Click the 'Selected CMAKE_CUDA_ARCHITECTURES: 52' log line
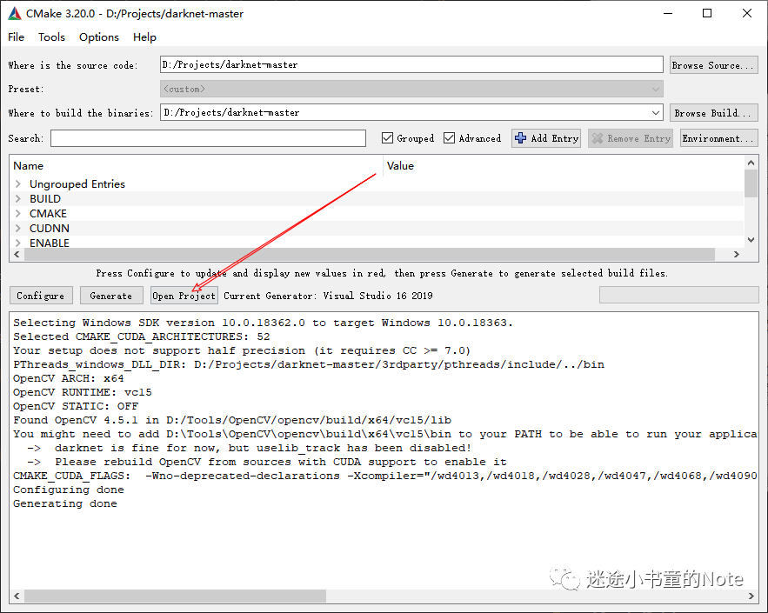The width and height of the screenshot is (768, 613). point(142,336)
